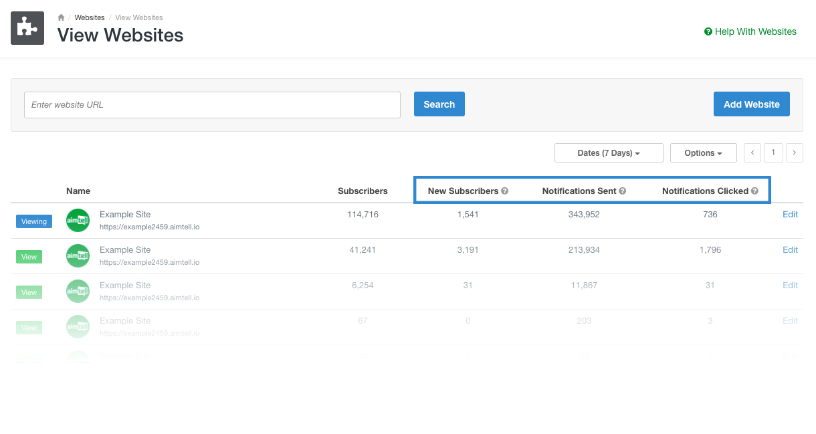The image size is (816, 434).
Task: Focus the Enter website URL field
Action: tap(212, 105)
